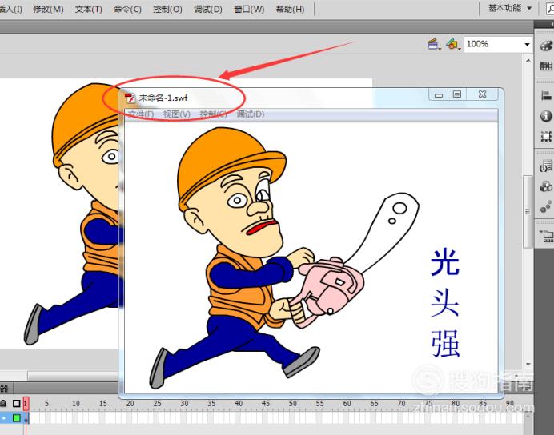Open 文件(F) menu in swf player window
Image resolution: width=554 pixels, height=435 pixels.
pos(141,114)
